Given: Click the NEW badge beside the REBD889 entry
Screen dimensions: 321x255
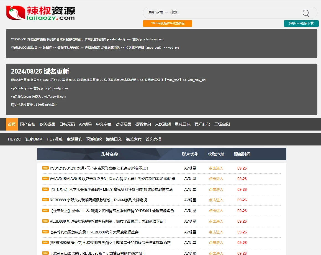Looking at the screenshot, I should (45, 200).
